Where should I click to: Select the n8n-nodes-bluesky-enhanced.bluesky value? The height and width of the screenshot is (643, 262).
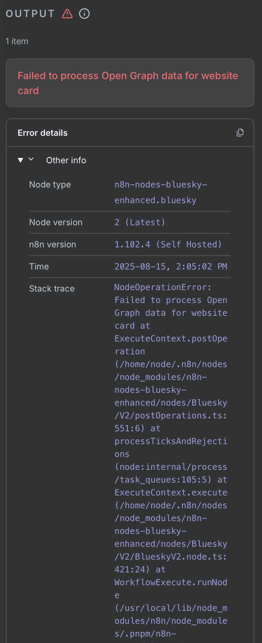(161, 192)
